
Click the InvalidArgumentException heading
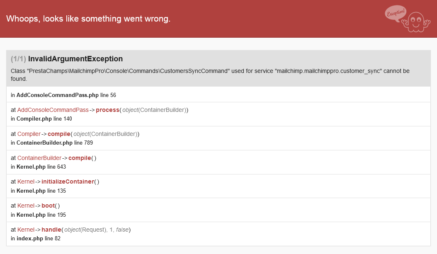point(75,59)
